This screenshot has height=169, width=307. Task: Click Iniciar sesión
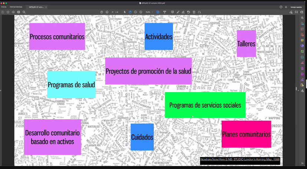pos(296,7)
